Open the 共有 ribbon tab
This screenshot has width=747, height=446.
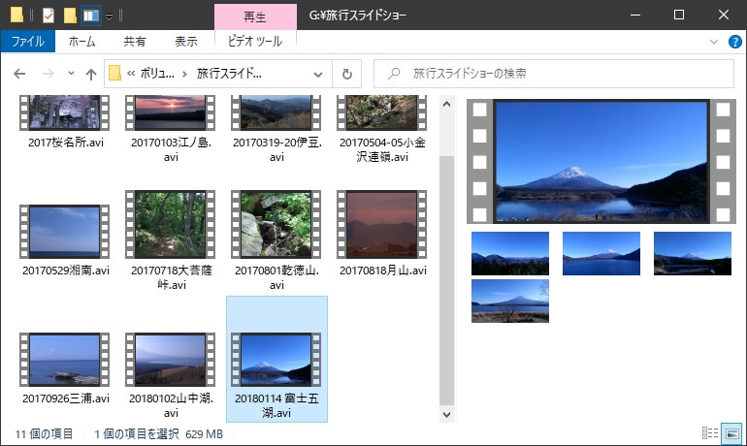134,42
